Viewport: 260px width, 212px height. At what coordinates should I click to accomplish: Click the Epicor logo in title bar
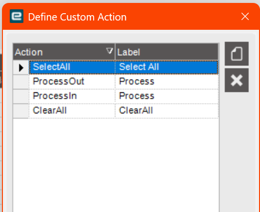(x=17, y=16)
